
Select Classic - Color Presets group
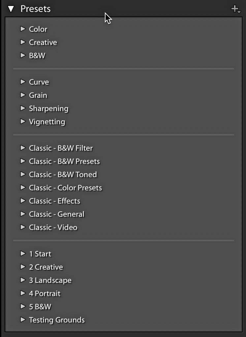pos(65,188)
